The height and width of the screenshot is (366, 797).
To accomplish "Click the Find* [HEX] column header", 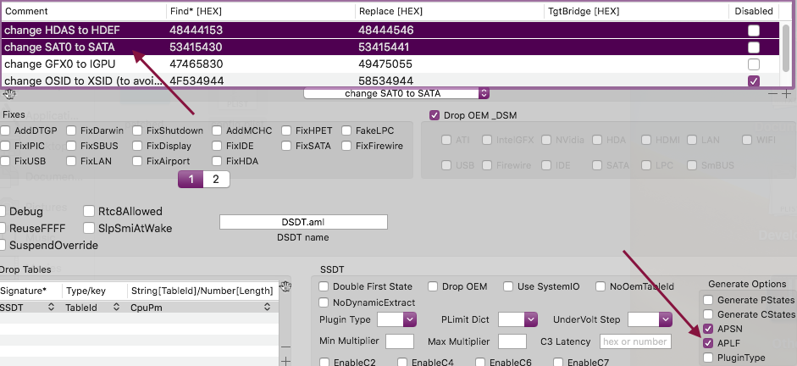I will pyautogui.click(x=260, y=11).
